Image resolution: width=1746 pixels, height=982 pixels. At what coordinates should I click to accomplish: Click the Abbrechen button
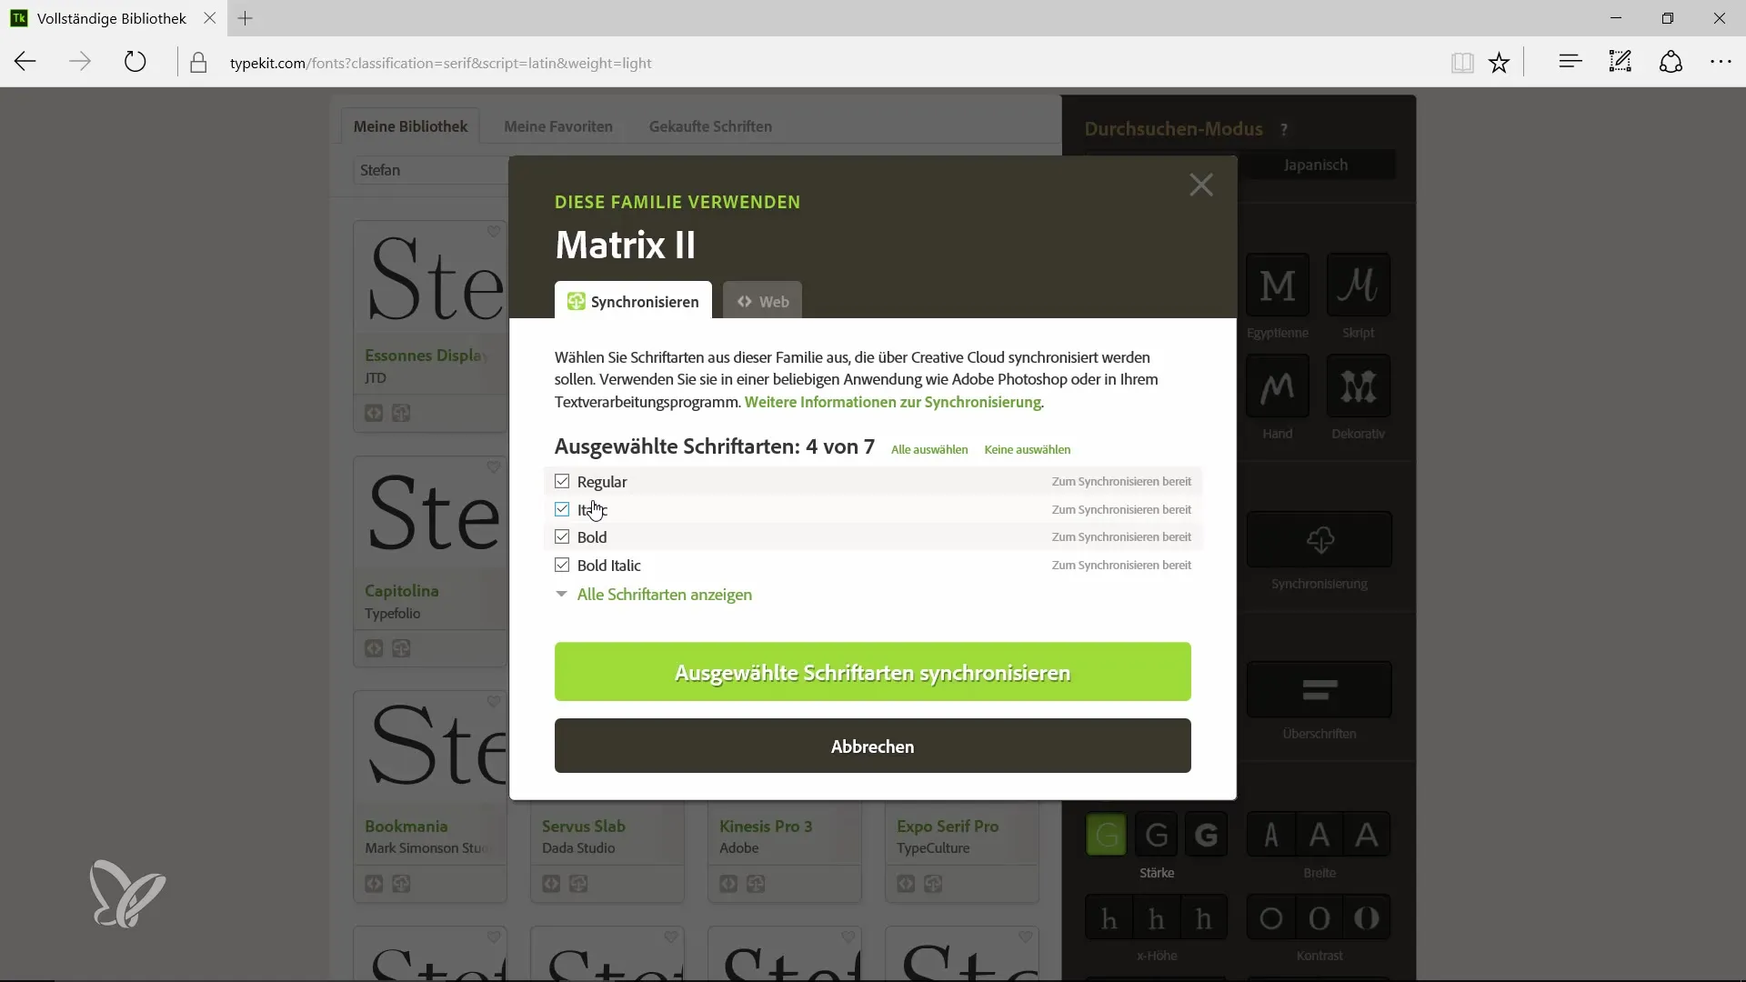873,746
